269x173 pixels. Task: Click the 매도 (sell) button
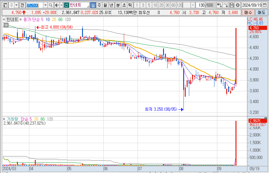pos(261,12)
